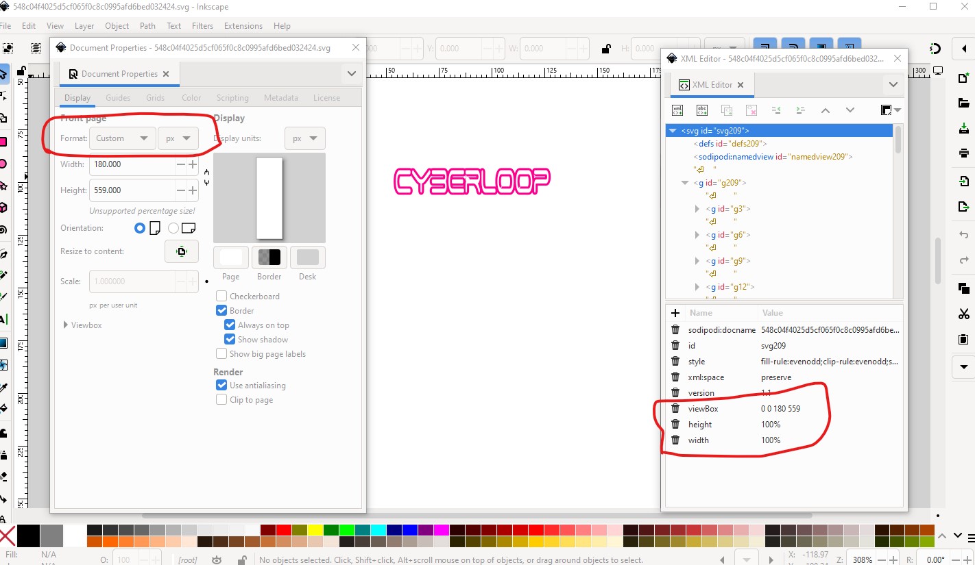Click the lock icon between W and H fields
The height and width of the screenshot is (565, 975).
[606, 49]
